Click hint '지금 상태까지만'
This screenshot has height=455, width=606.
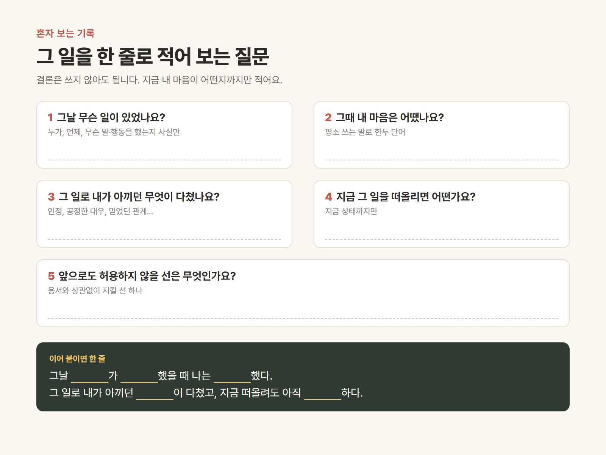351,211
